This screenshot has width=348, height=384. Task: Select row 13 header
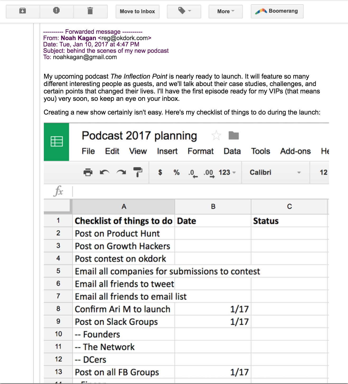(x=58, y=372)
